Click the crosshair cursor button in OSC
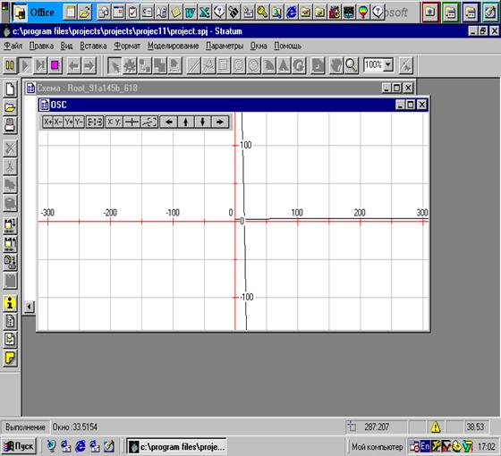The image size is (501, 456). click(x=132, y=122)
